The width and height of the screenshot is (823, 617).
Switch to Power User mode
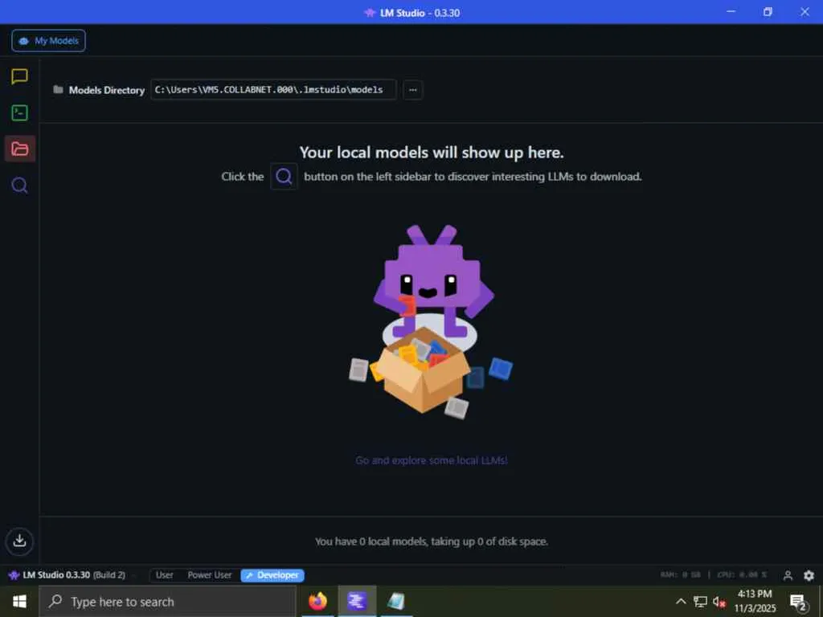click(x=210, y=575)
